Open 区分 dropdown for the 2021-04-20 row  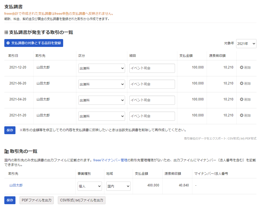[101, 100]
